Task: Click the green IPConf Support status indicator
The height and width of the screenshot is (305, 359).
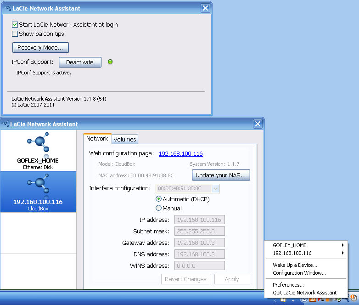Action: click(110, 62)
